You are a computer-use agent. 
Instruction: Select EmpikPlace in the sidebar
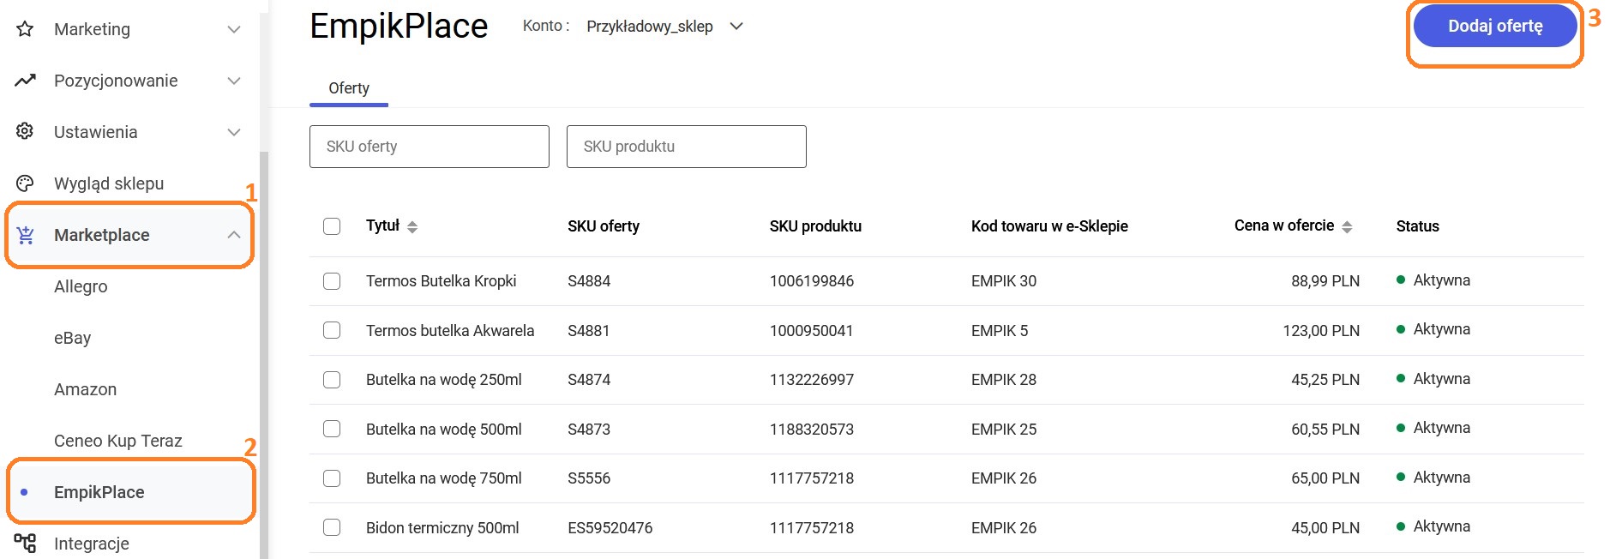point(131,492)
